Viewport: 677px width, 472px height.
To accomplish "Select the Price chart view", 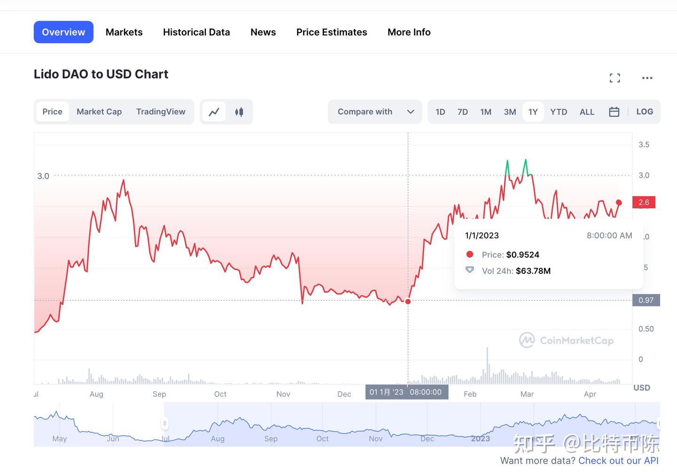I will pos(52,112).
